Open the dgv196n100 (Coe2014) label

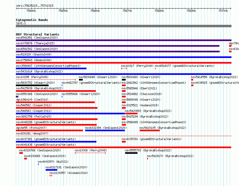click(32, 100)
